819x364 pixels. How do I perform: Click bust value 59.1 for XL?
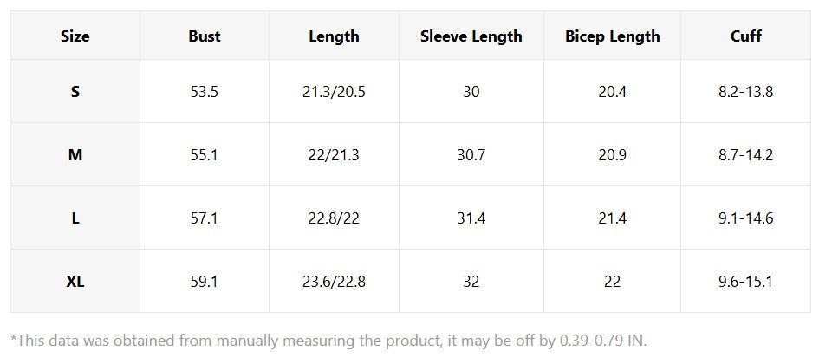point(205,282)
